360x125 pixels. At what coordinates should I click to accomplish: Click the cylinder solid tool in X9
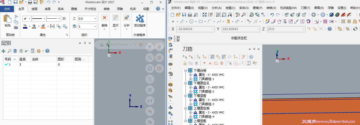point(228,21)
